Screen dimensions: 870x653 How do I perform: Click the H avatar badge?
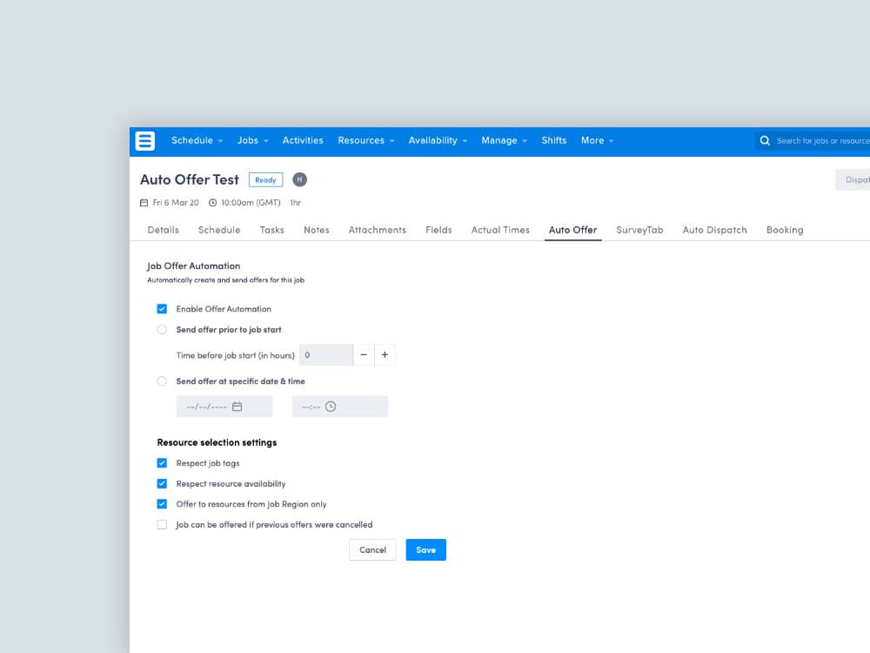pyautogui.click(x=299, y=179)
